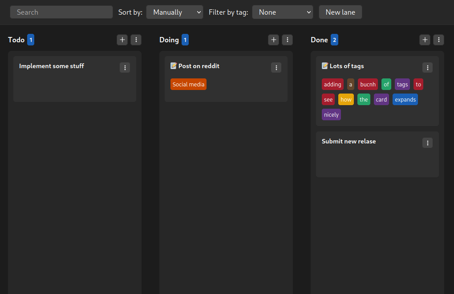Focus the Search input field
The width and height of the screenshot is (454, 294).
point(61,12)
